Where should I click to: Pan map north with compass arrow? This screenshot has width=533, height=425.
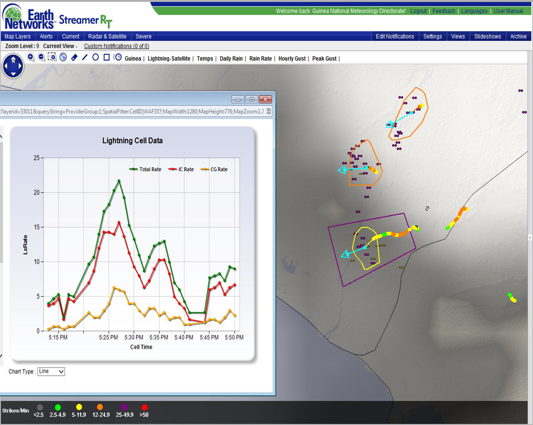click(x=13, y=60)
